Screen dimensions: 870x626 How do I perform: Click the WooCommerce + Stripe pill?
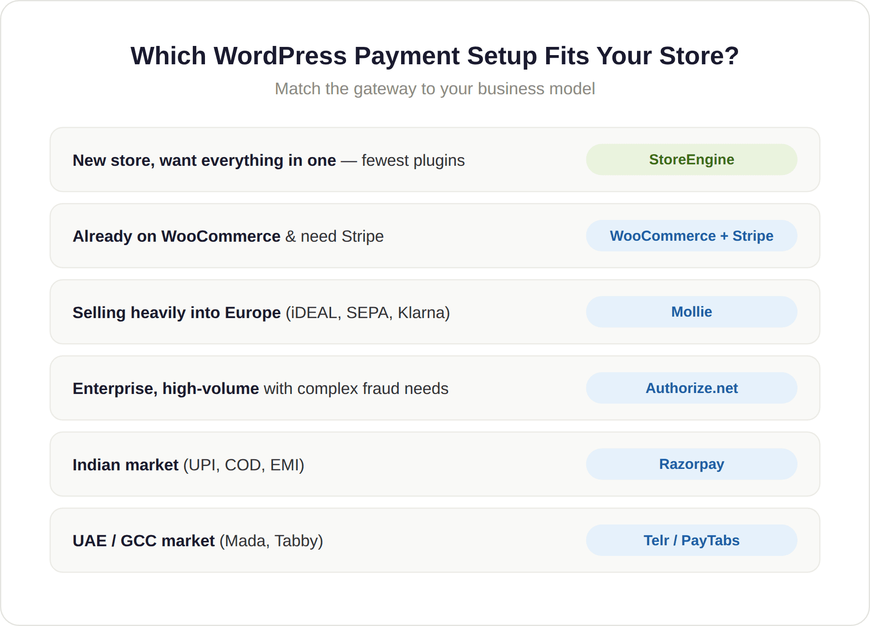pyautogui.click(x=692, y=236)
